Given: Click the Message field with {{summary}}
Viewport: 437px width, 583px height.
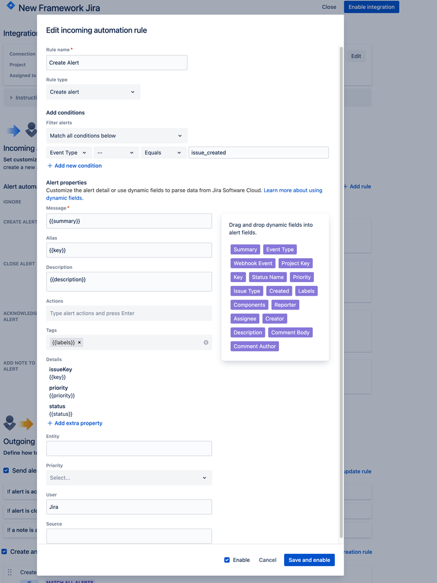Looking at the screenshot, I should (129, 221).
